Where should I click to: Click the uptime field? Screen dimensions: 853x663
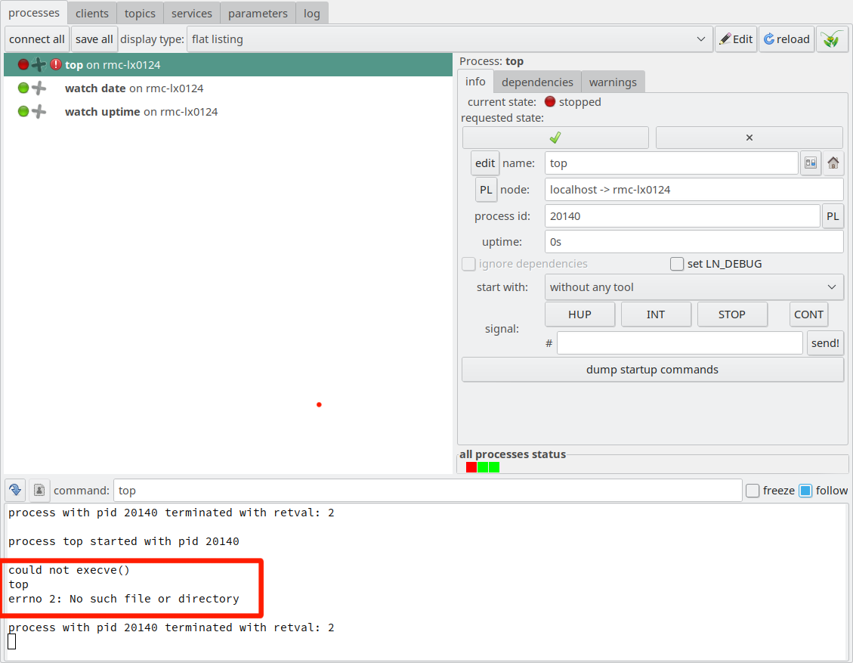point(694,242)
